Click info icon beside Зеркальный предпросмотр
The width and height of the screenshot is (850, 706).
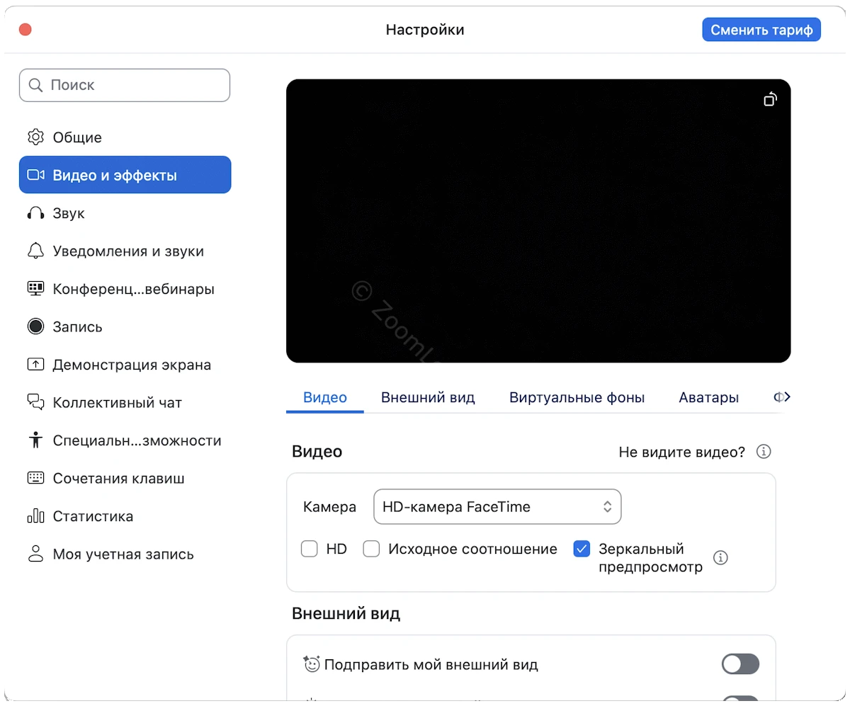click(x=720, y=558)
